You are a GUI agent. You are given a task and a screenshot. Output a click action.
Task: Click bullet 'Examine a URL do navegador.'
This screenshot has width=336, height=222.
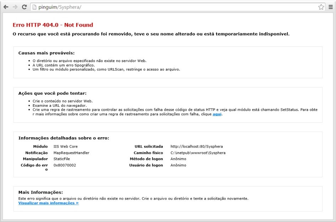(60, 106)
